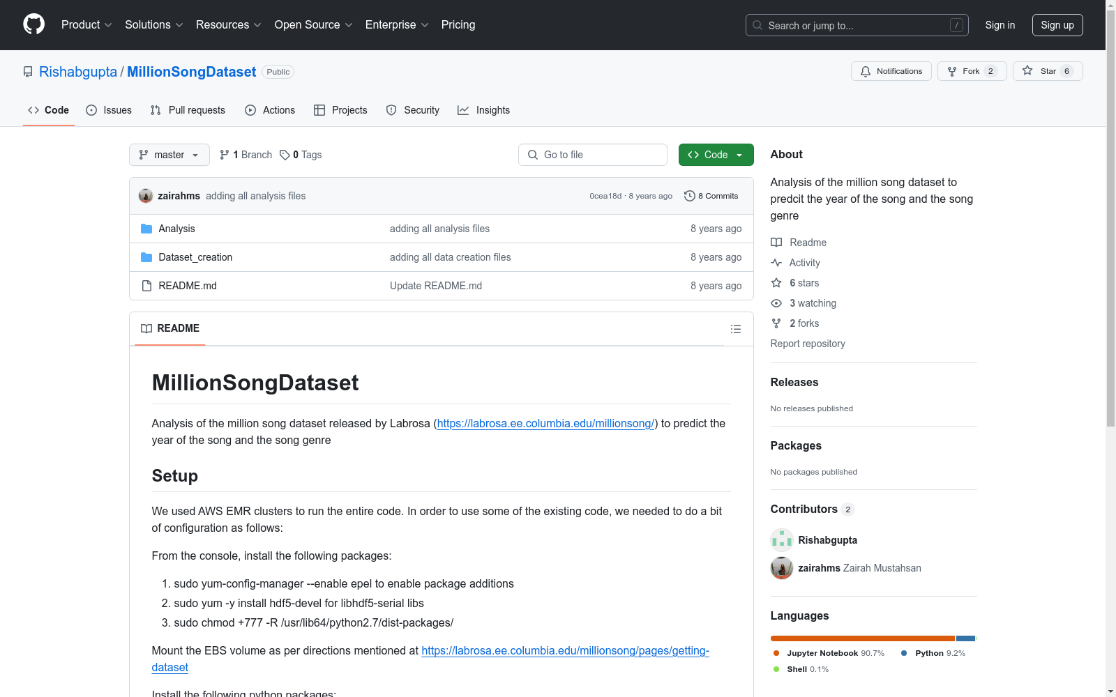
Task: Click the forks icon in About sidebar
Action: [776, 323]
